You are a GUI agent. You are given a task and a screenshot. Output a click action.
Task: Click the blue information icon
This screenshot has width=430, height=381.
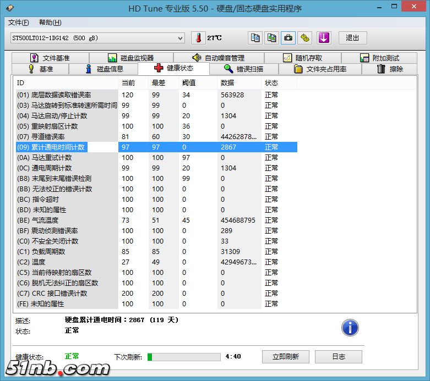tap(350, 328)
